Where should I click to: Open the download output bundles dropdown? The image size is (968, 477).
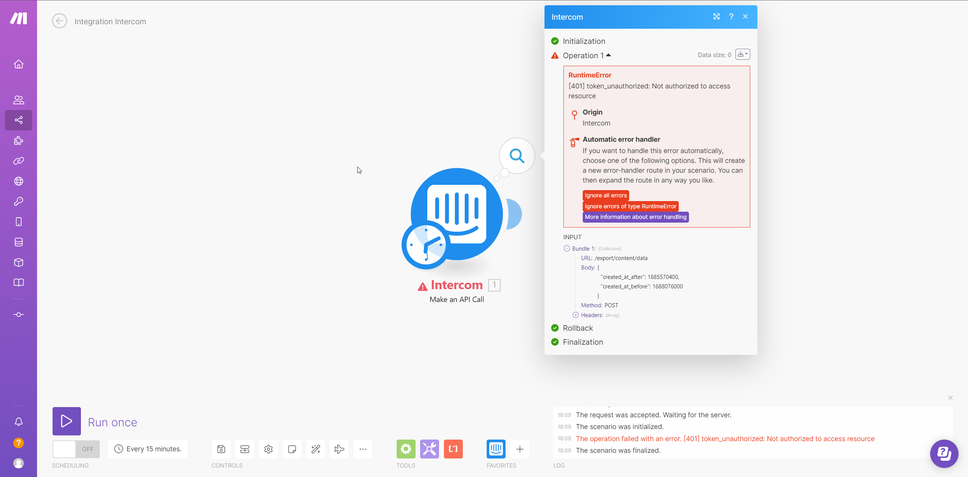(x=743, y=54)
